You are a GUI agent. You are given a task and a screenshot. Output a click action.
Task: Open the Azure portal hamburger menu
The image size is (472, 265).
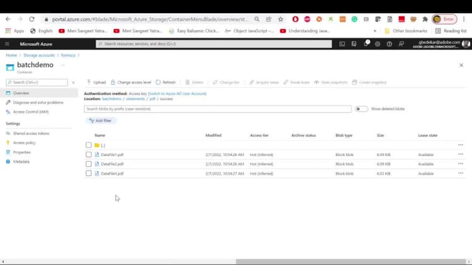point(7,43)
